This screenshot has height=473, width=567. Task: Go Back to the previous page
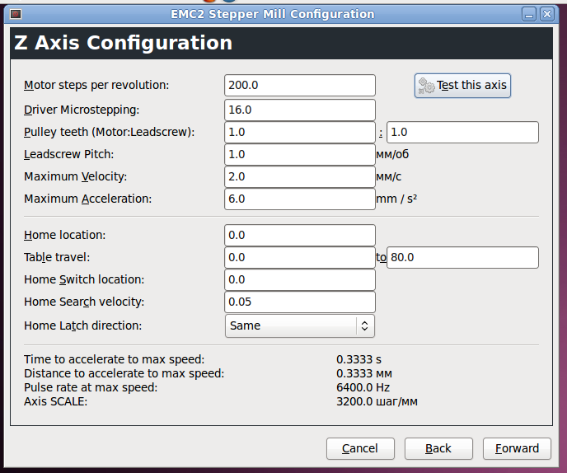point(438,448)
